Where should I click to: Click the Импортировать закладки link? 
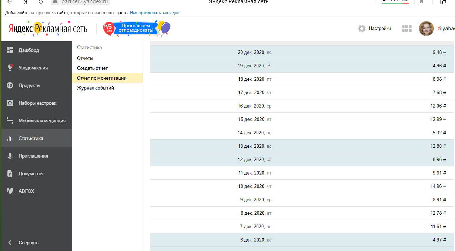pyautogui.click(x=155, y=13)
